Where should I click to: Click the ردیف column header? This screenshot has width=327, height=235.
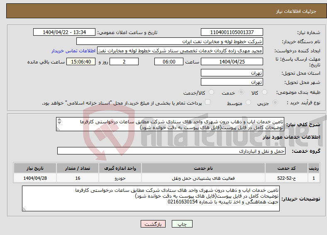(314, 168)
